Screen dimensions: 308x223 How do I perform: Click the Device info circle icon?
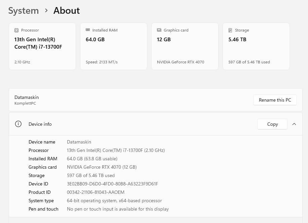tap(18, 124)
